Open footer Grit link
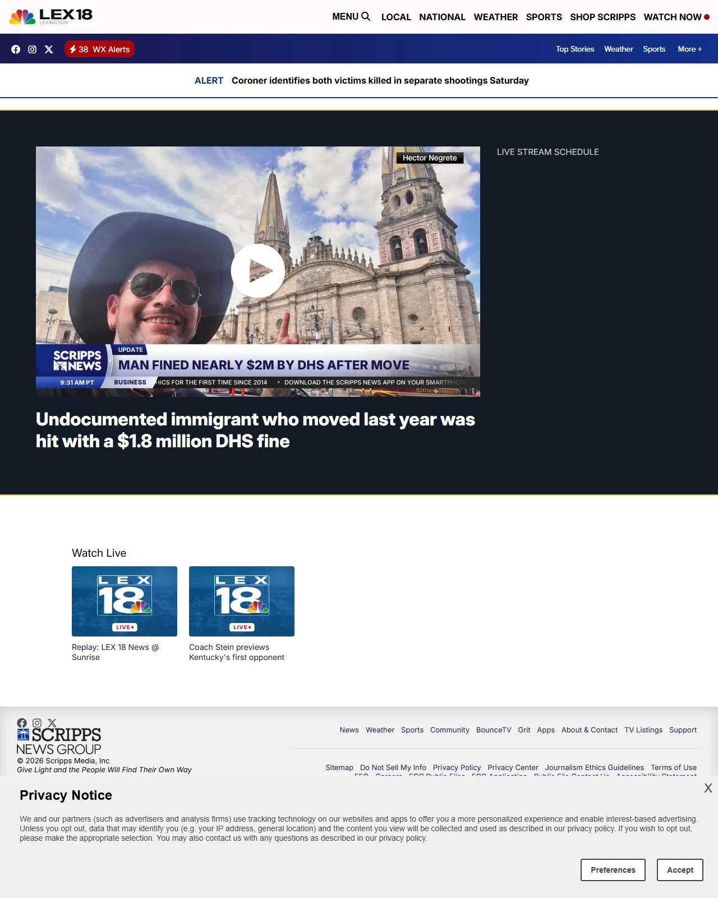This screenshot has width=718, height=898. click(x=524, y=730)
